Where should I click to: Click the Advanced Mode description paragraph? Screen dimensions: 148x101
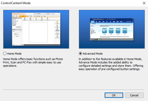pyautogui.click(x=111, y=64)
